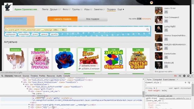Click DevTools dock side icon
This screenshot has height=109, width=194.
pos(188,76)
